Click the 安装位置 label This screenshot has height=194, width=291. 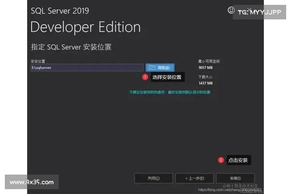(x=38, y=61)
